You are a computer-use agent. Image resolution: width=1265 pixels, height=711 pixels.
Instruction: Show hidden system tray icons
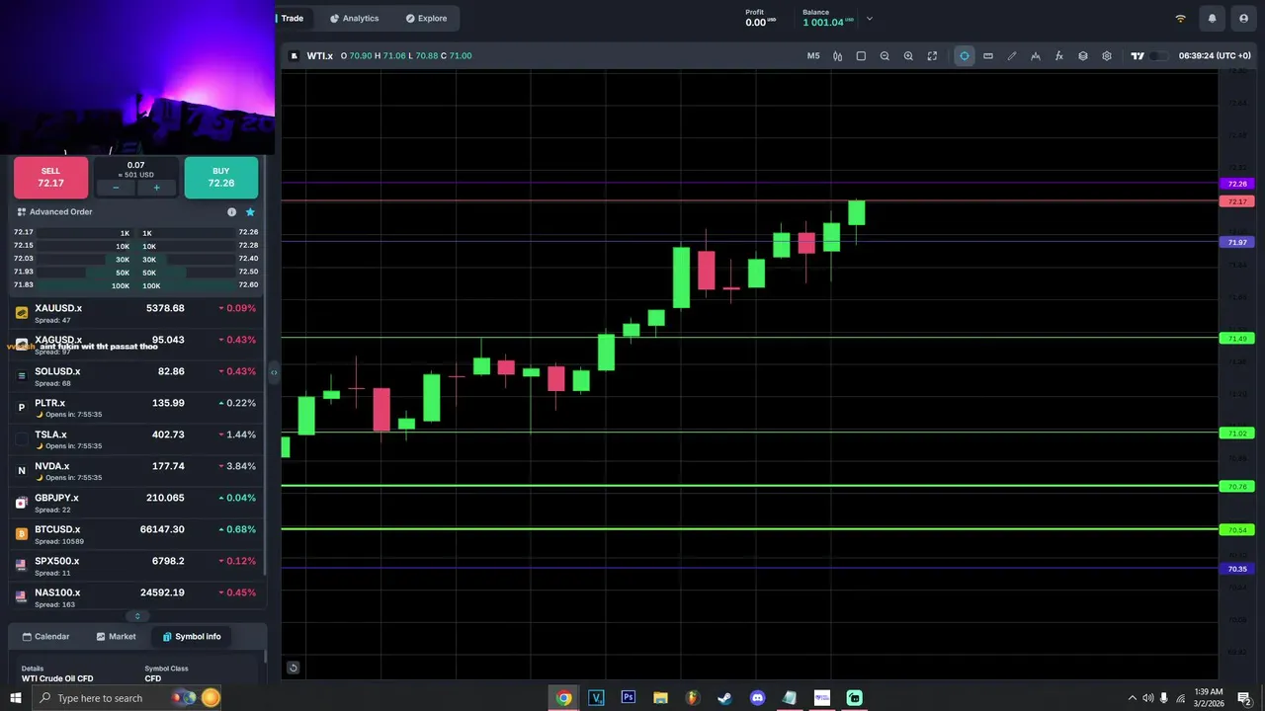pos(1133,698)
